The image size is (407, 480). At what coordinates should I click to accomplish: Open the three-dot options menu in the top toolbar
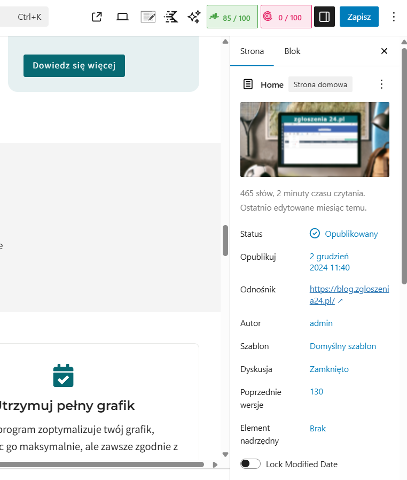tap(394, 17)
